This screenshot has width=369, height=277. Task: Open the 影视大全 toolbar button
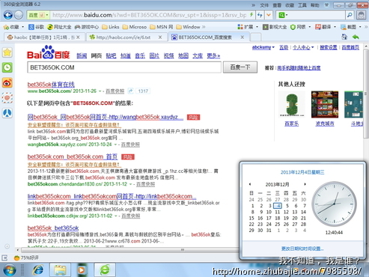click(x=275, y=27)
